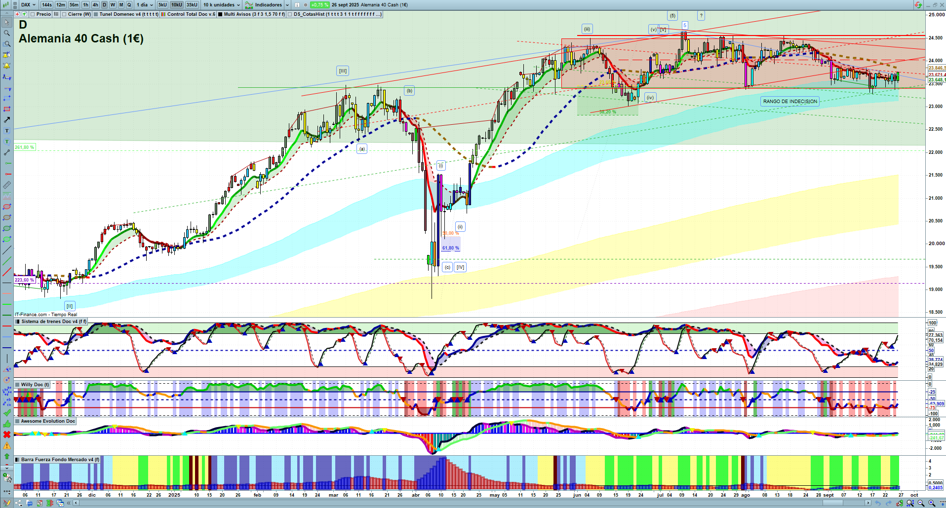Toggle the Cierre (W) checkbox
946x508 pixels.
(x=64, y=14)
